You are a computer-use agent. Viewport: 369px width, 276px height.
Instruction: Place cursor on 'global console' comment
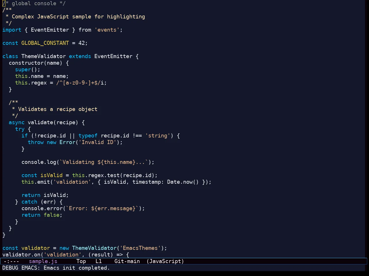pos(34,3)
